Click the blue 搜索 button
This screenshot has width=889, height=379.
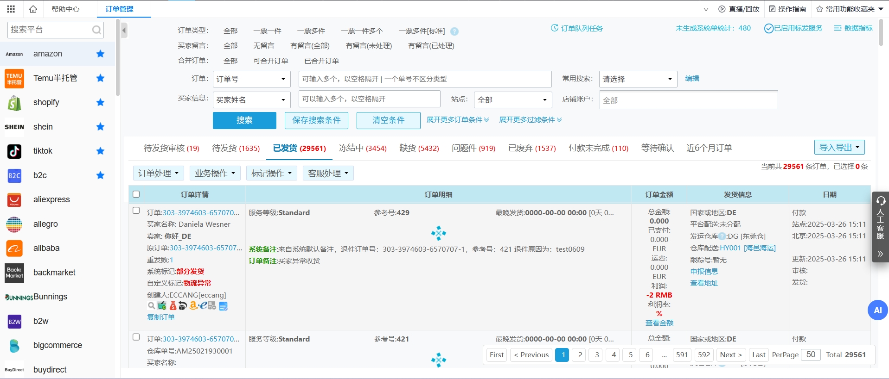[x=244, y=120]
